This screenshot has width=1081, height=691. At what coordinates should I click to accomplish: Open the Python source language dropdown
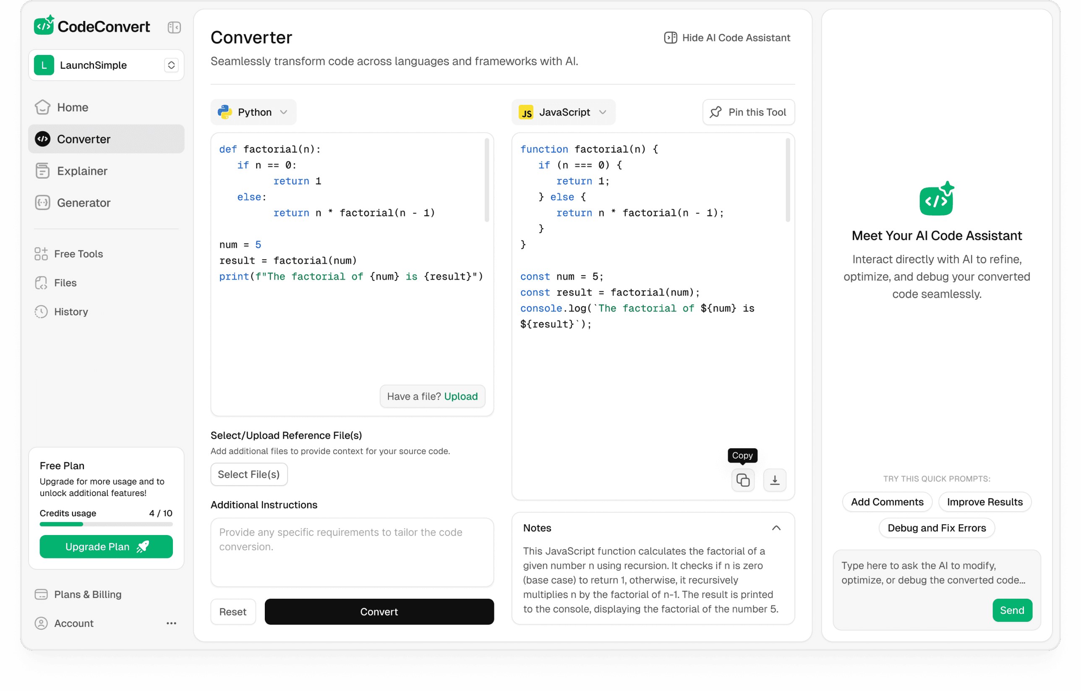253,112
